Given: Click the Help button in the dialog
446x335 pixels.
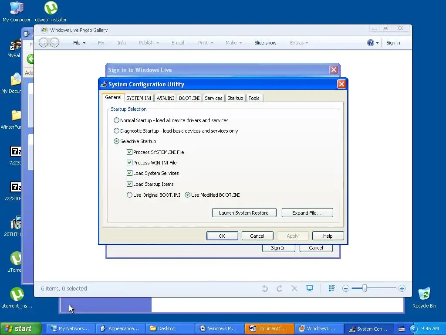Looking at the screenshot, I should 328,236.
